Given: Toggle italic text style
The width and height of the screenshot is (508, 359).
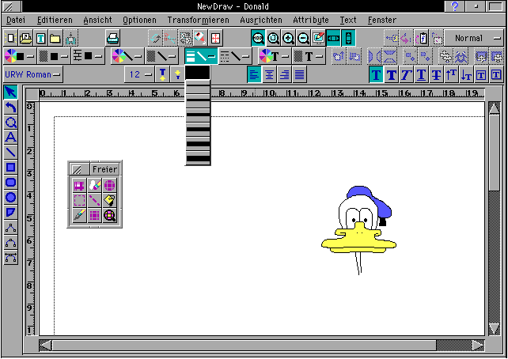Looking at the screenshot, I should [406, 75].
